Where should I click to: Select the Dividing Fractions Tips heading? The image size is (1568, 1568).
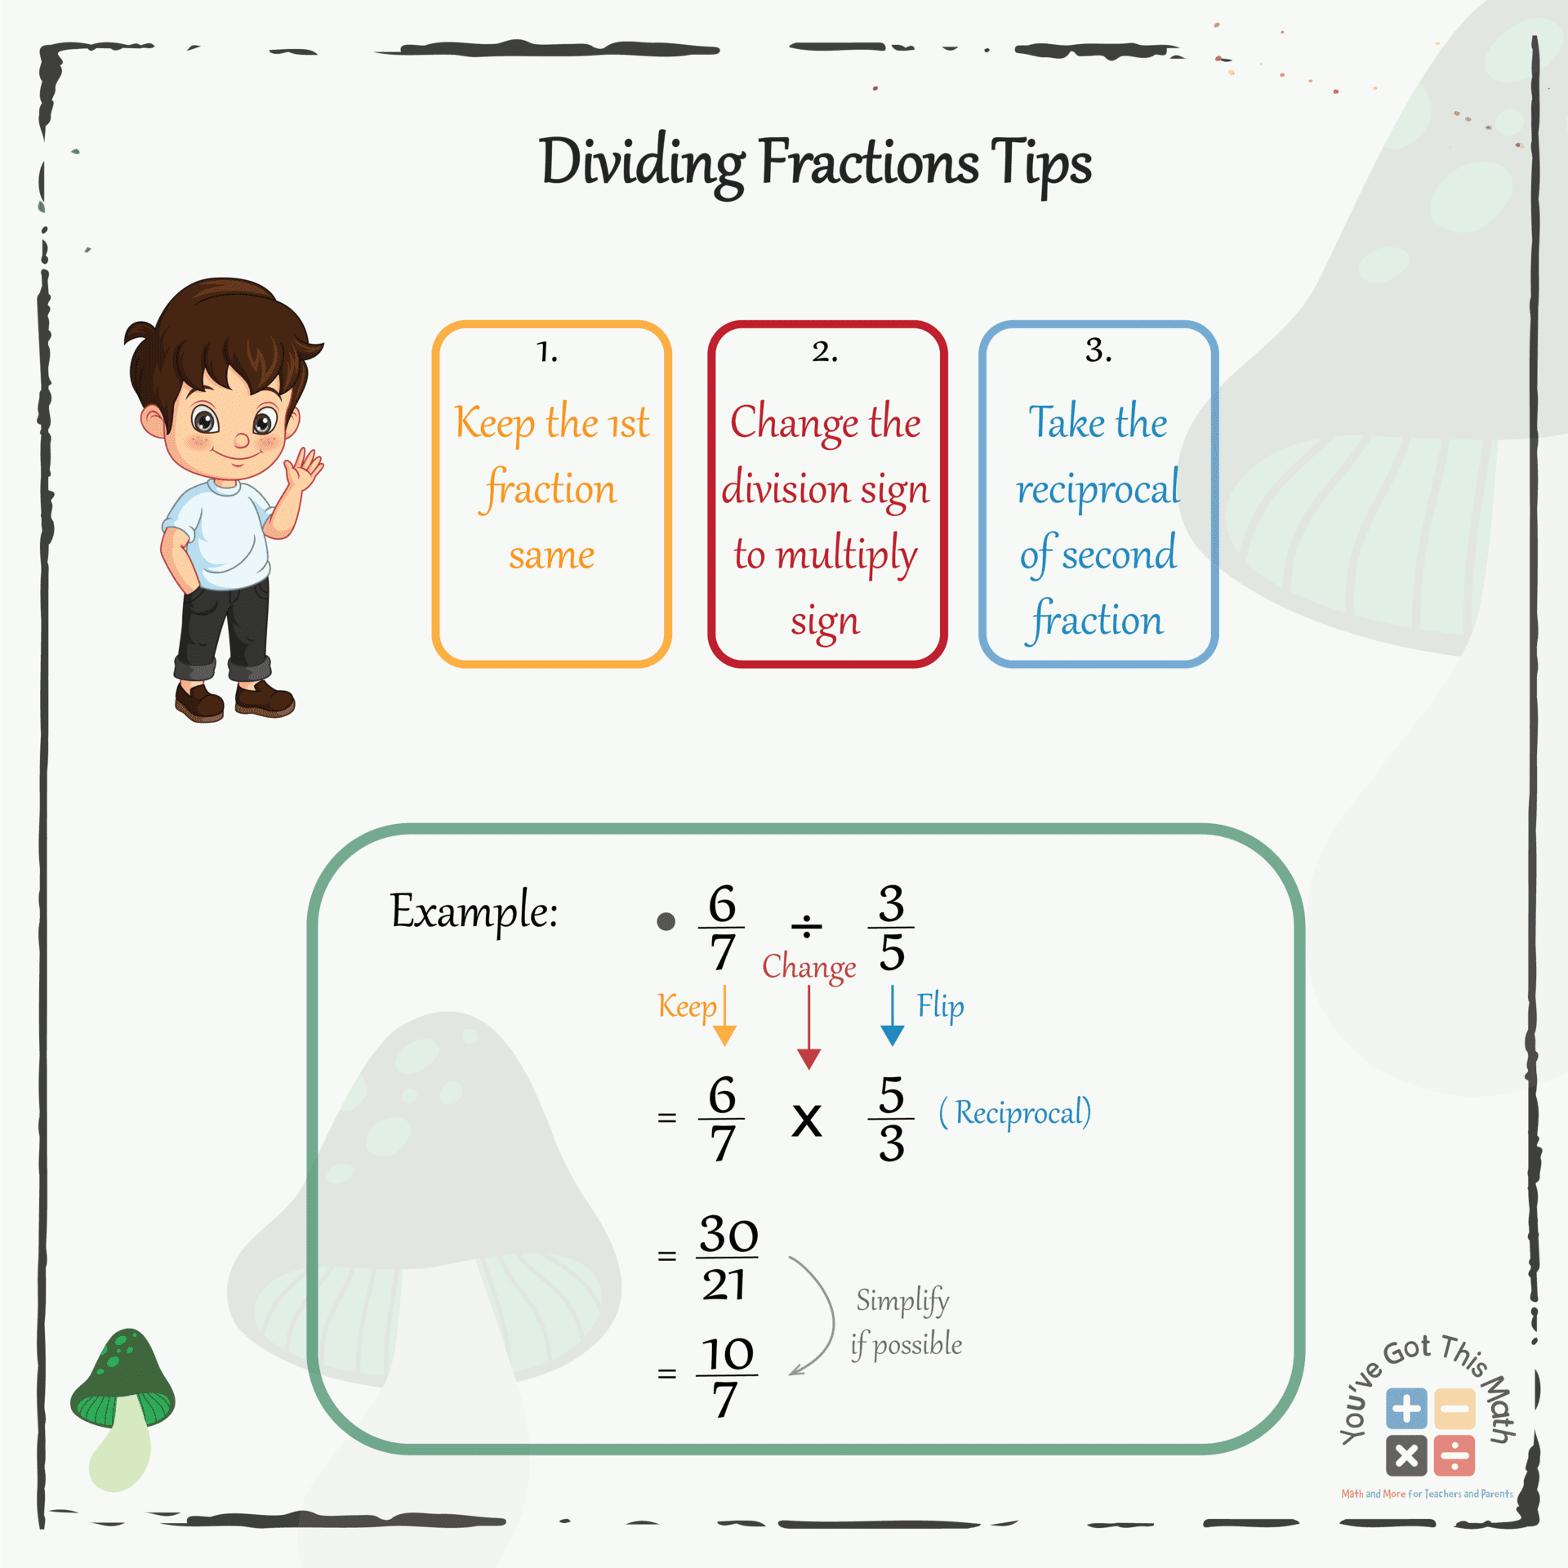pyautogui.click(x=784, y=148)
